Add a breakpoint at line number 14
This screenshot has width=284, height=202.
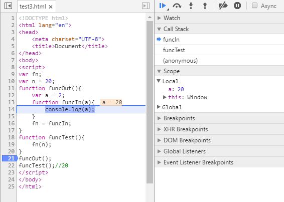[11, 109]
